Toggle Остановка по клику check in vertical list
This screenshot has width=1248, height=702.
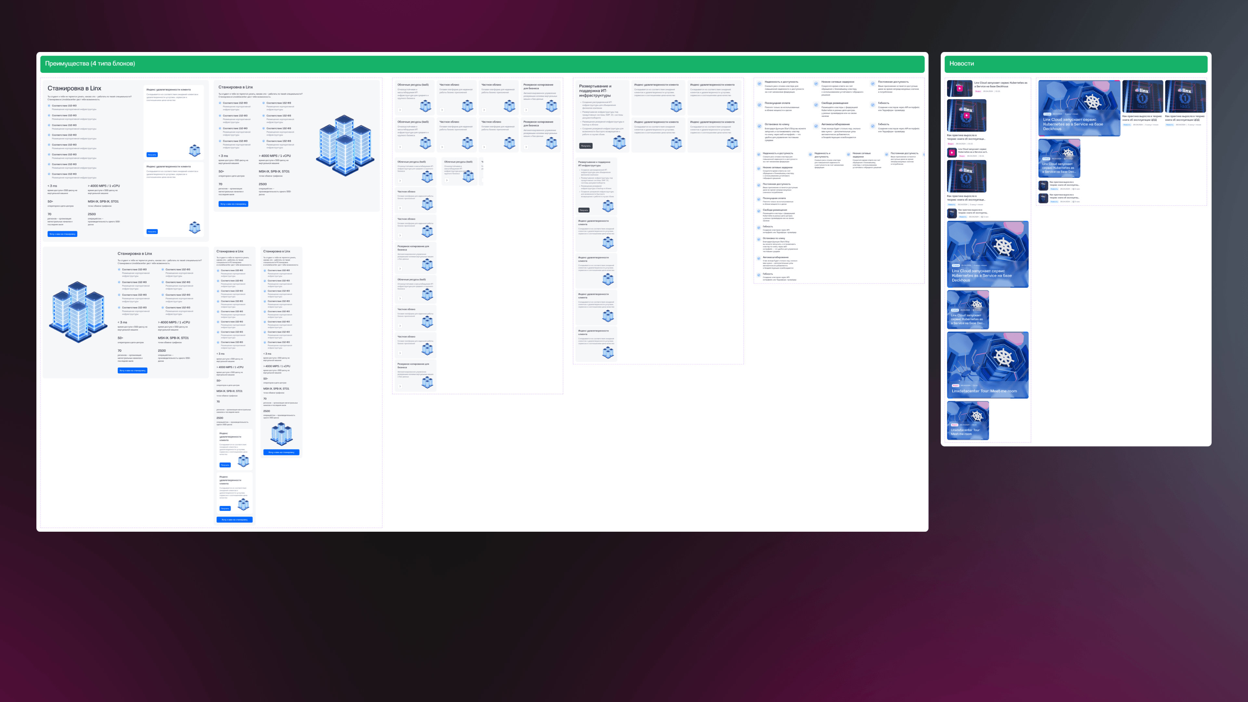pyautogui.click(x=759, y=239)
